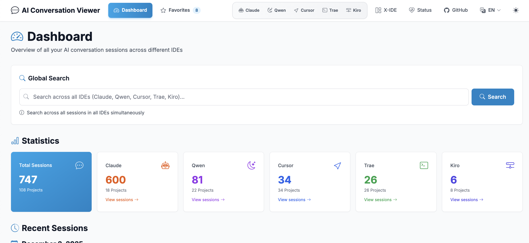Click the Kiro server icon in card

510,165
